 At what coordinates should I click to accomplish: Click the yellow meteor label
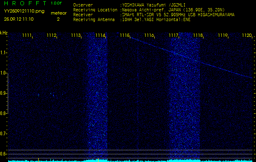58,13
